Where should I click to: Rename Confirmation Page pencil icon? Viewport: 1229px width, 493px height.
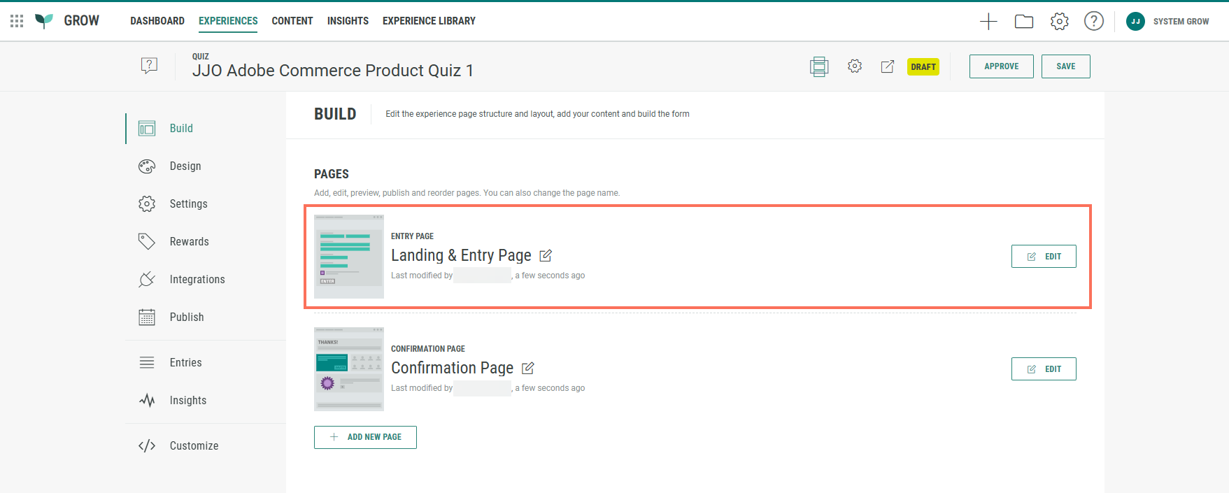point(528,368)
